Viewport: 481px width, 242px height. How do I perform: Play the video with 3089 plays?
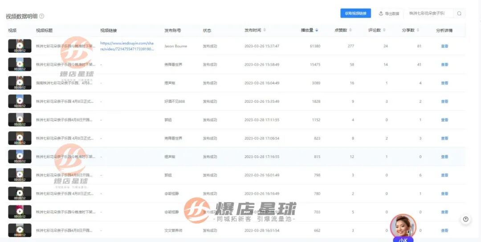pyautogui.click(x=20, y=83)
